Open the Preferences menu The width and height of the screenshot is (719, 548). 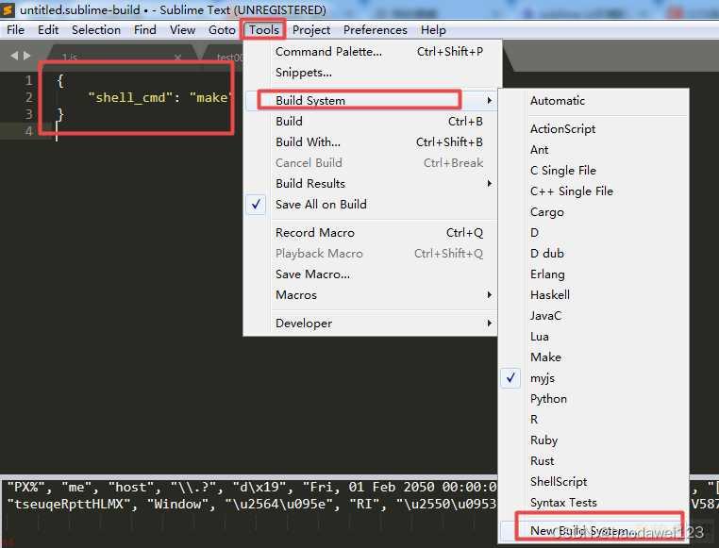[x=376, y=30]
